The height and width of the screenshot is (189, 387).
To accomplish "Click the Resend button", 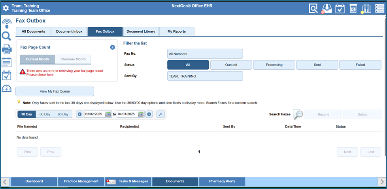I will pyautogui.click(x=323, y=115).
